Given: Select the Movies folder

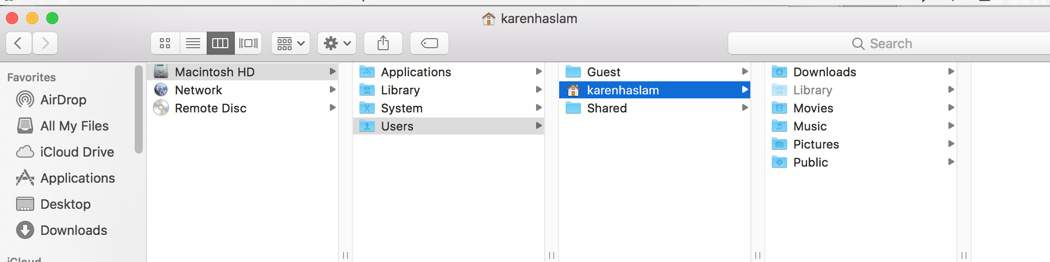Looking at the screenshot, I should pos(861,108).
